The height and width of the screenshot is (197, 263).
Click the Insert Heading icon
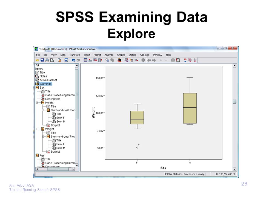(x=185, y=60)
